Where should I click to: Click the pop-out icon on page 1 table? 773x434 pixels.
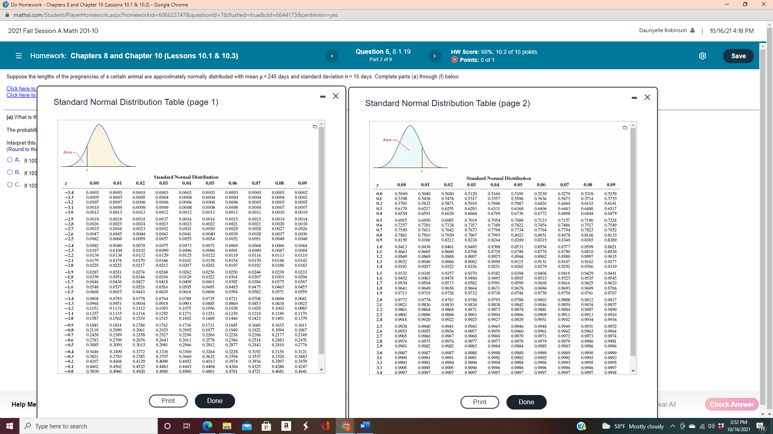(315, 127)
